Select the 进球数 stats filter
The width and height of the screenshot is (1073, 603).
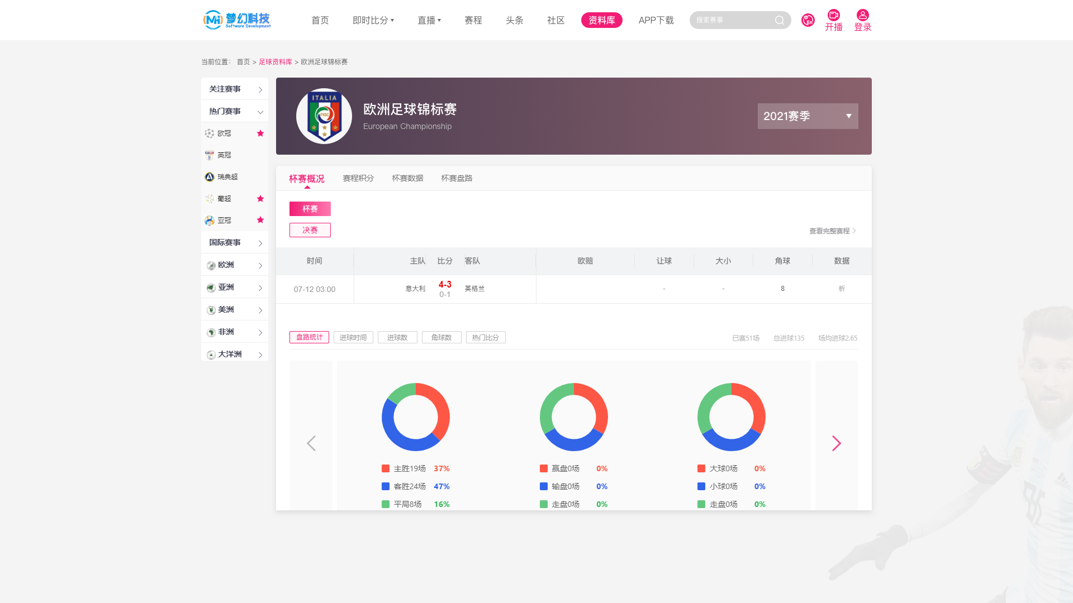click(x=397, y=337)
